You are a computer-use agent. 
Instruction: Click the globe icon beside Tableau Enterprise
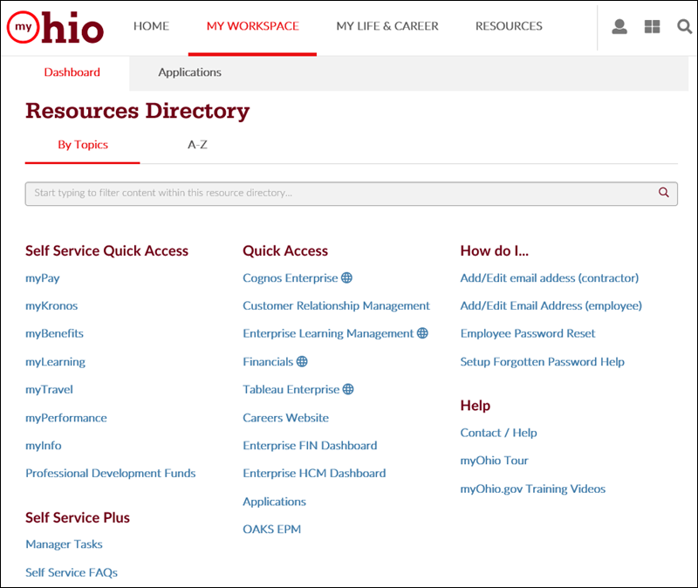pyautogui.click(x=348, y=389)
